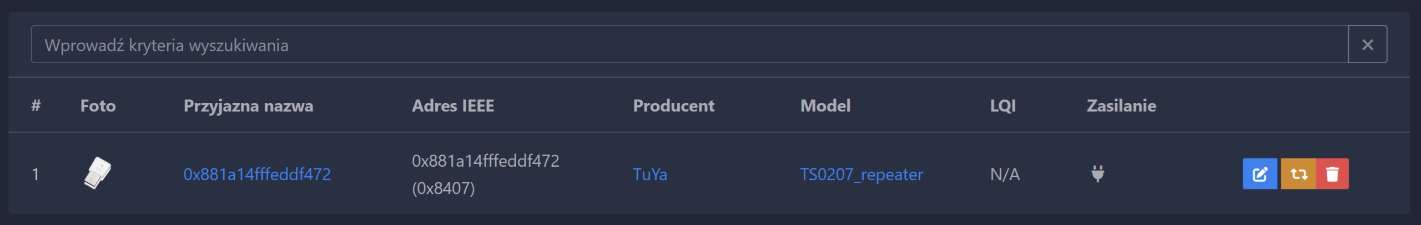Open device 0x881a14fffeddf472 friendly name link
The height and width of the screenshot is (225, 1421).
click(x=257, y=175)
